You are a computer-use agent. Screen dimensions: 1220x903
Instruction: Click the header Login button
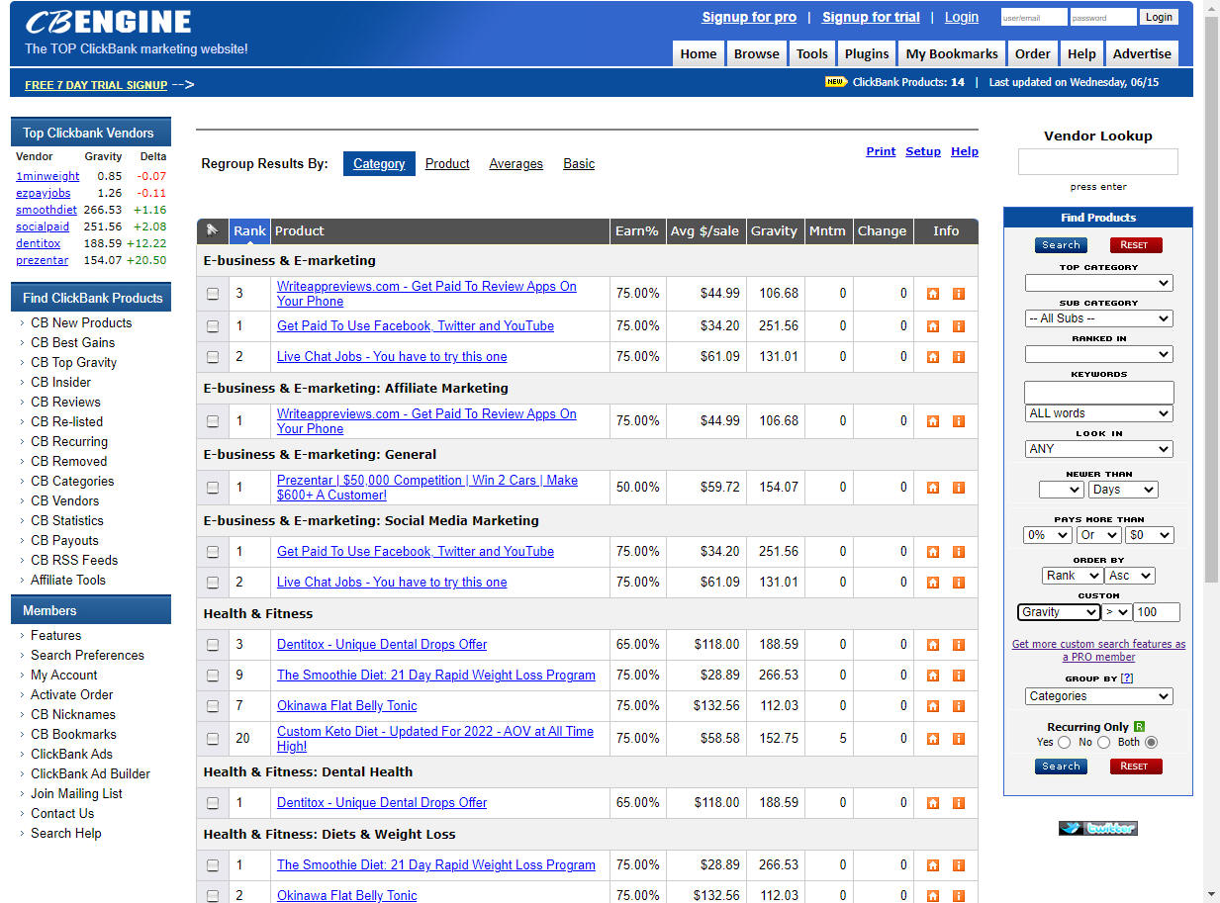[x=1159, y=17]
